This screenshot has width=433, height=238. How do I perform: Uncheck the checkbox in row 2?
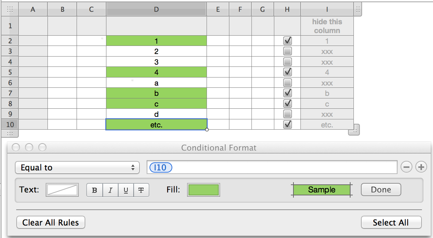288,41
